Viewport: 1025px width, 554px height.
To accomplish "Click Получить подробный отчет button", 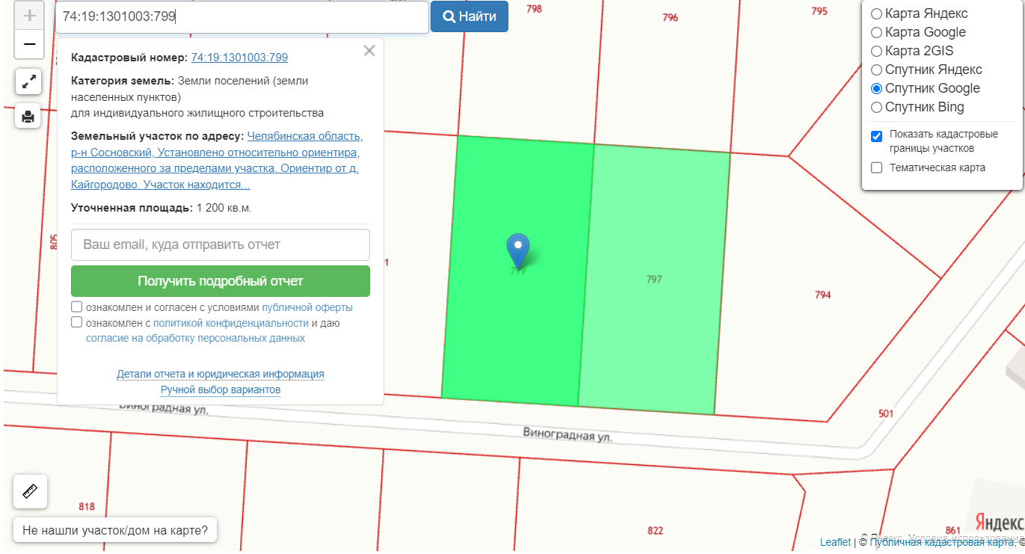I will coord(221,281).
